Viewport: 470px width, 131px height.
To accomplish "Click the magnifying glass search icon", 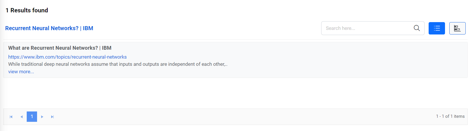I will click(x=417, y=28).
